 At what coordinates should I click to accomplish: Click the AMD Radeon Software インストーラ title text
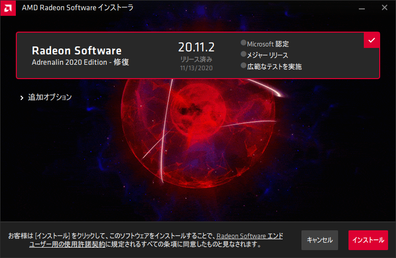click(x=78, y=8)
